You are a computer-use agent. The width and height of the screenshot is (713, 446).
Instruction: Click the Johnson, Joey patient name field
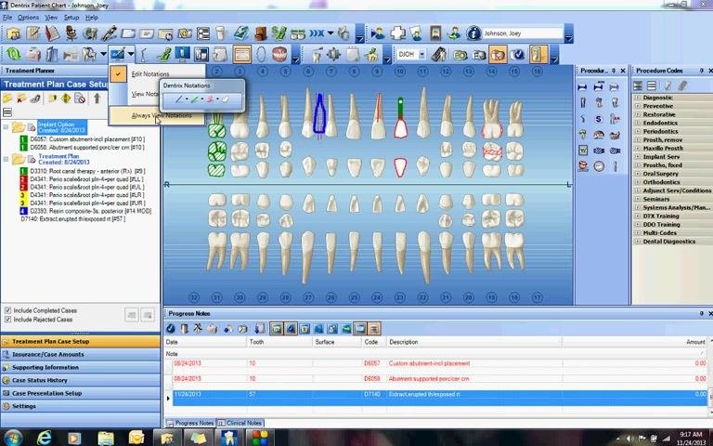pos(523,33)
